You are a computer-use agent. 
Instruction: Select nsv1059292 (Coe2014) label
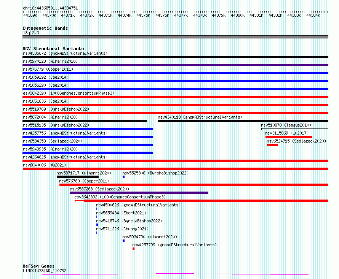click(46, 77)
